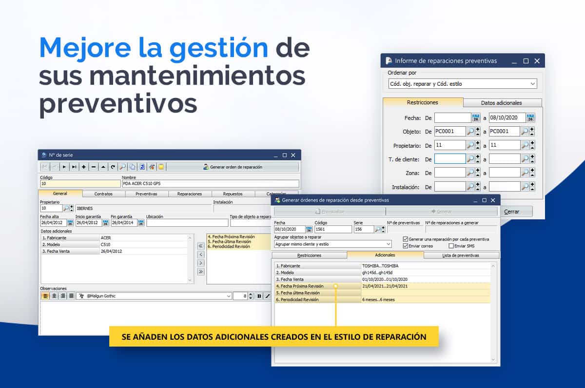Switch to the Datos adicionales tab
Viewport: 585px width, 388px height.
coord(501,103)
